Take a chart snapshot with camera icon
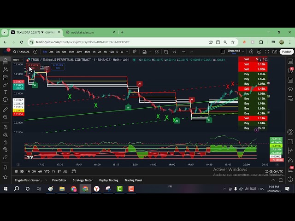The image size is (295, 221). click(275, 52)
